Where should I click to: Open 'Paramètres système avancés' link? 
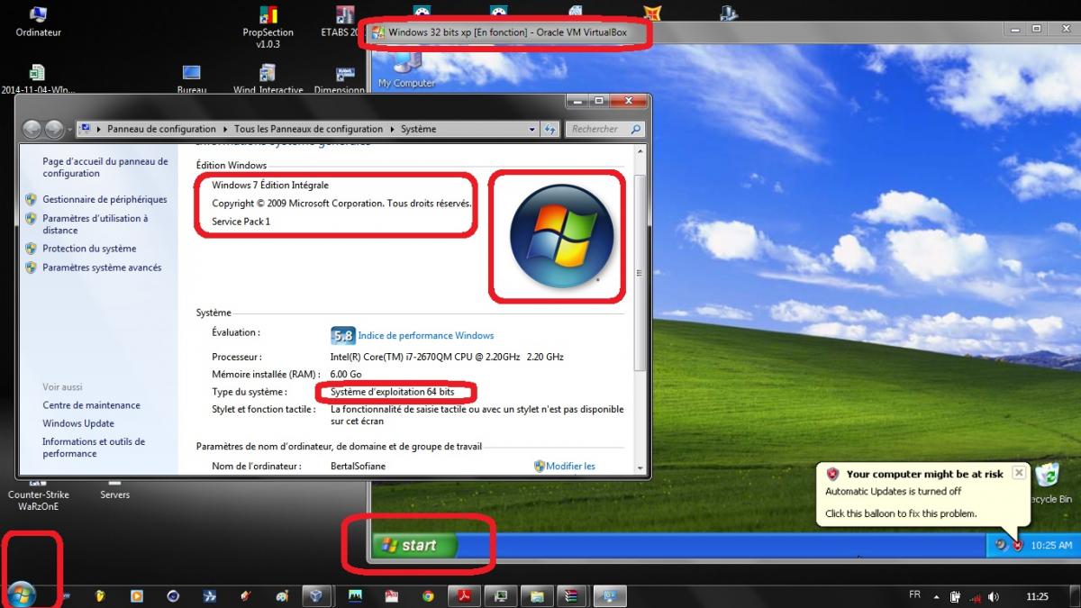click(x=102, y=268)
